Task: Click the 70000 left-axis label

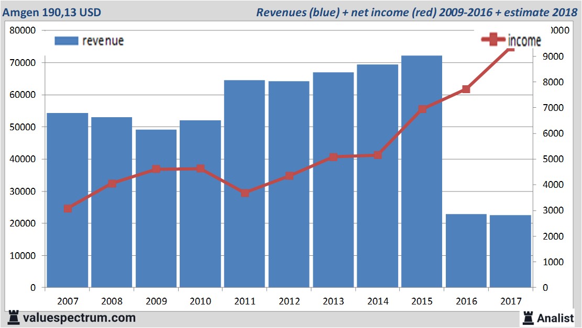Action: (x=23, y=63)
